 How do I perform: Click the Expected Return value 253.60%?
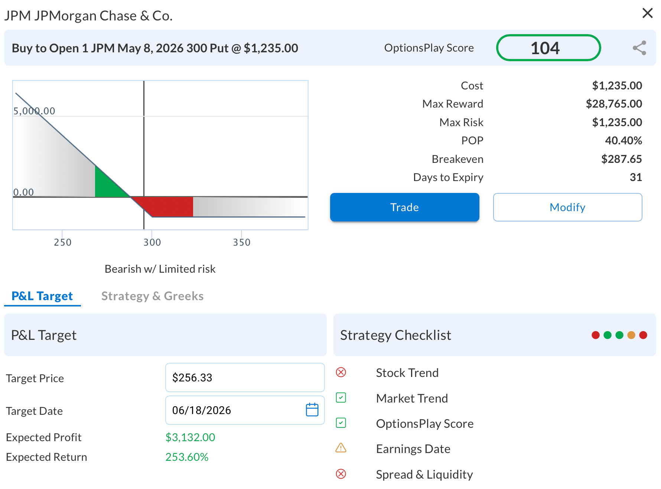click(x=187, y=457)
